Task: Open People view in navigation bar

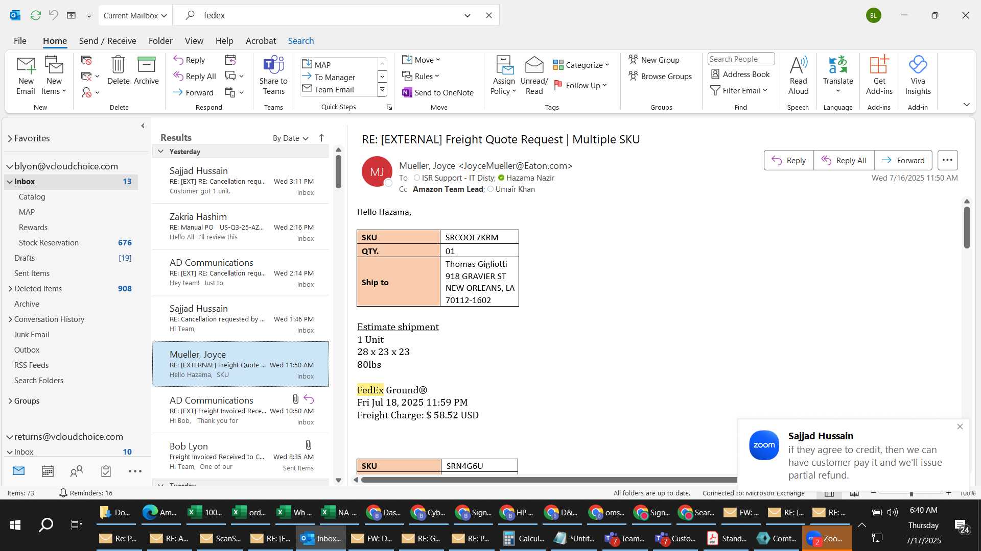Action: pos(77,471)
